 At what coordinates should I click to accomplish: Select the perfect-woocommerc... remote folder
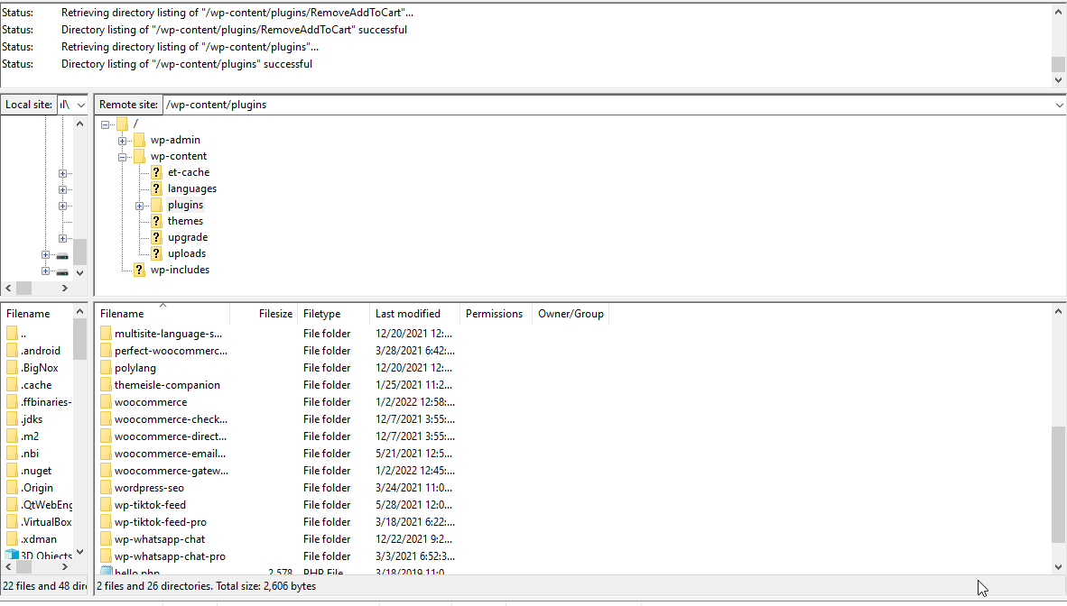(x=171, y=351)
